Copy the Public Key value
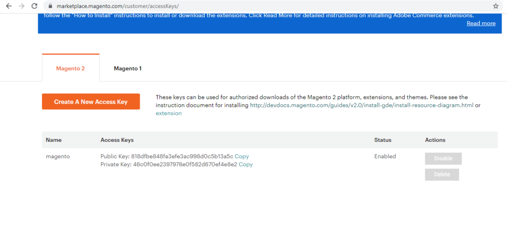507x225 pixels. point(242,156)
